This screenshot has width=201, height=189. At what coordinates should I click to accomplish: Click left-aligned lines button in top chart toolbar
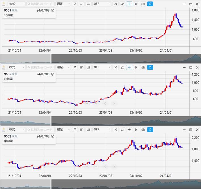[81, 4]
